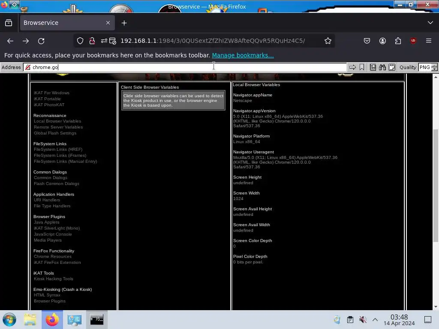This screenshot has width=439, height=329.
Task: Open iKAT SilverLight (Mono) link
Action: [57, 228]
